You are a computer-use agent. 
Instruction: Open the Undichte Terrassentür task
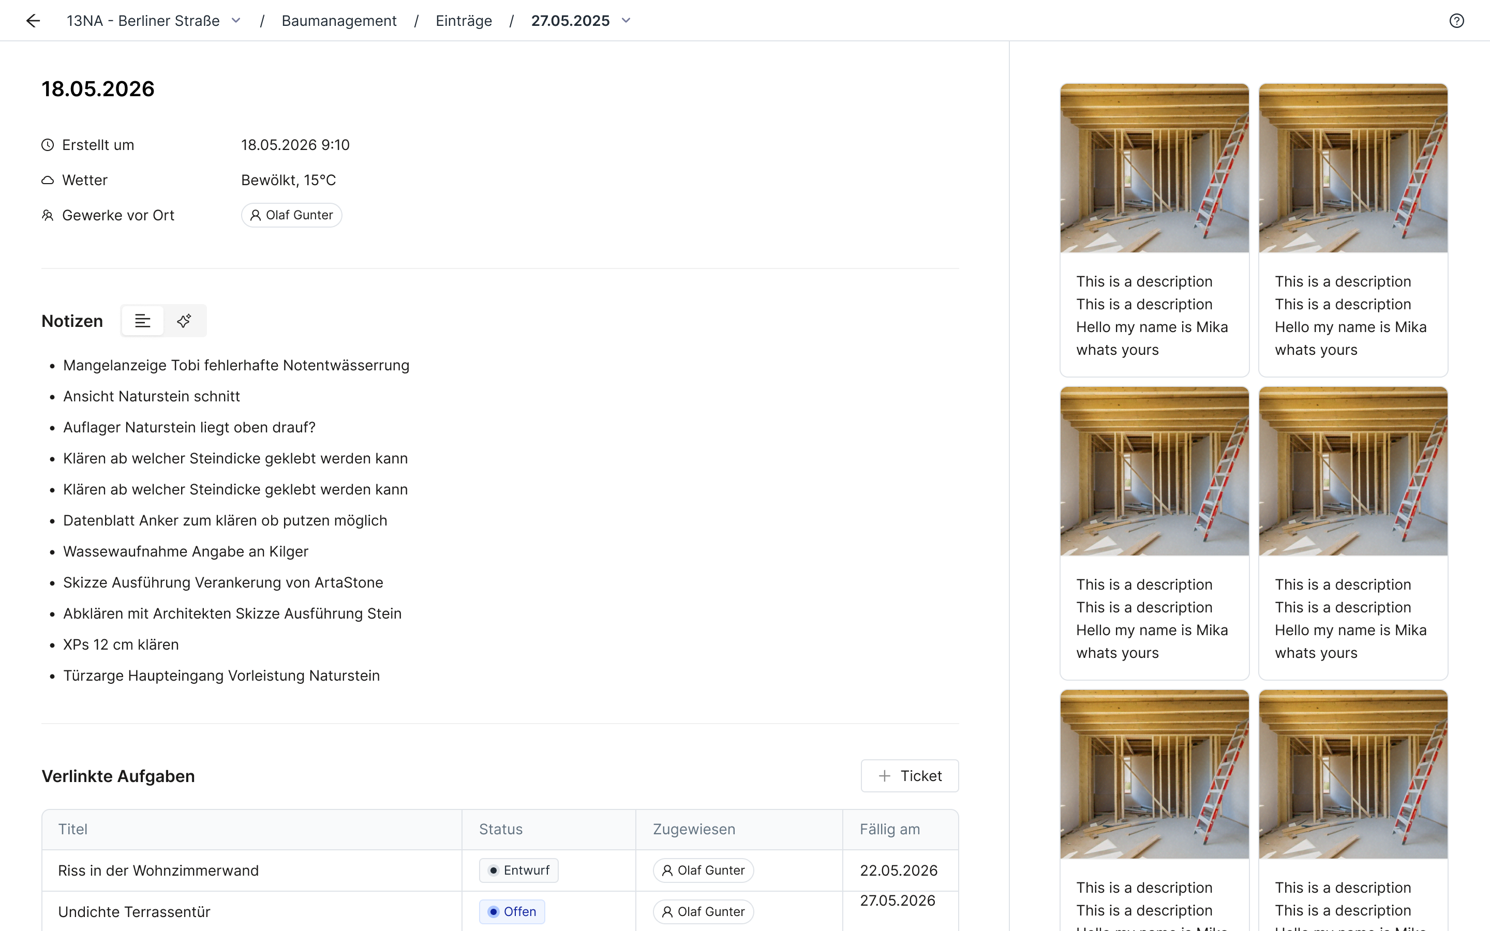coord(134,912)
